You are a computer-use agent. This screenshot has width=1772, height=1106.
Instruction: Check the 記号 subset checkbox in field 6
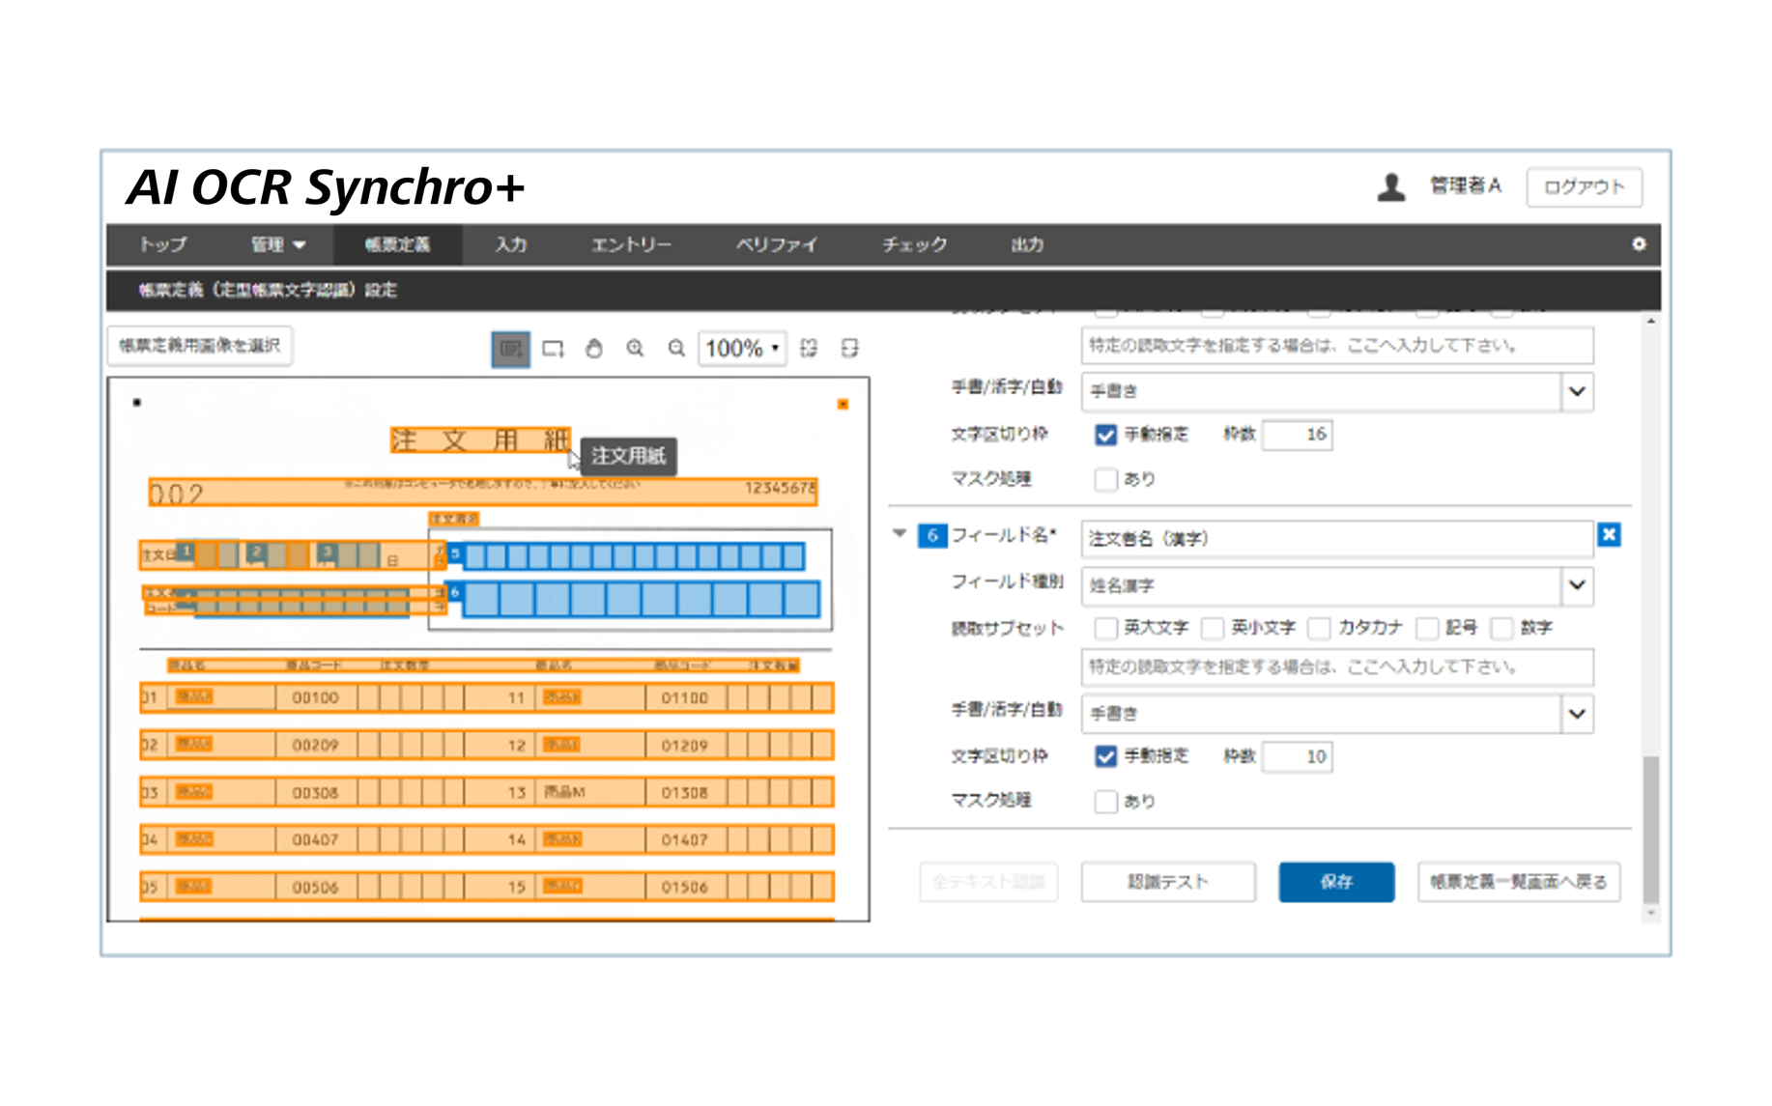tap(1427, 629)
